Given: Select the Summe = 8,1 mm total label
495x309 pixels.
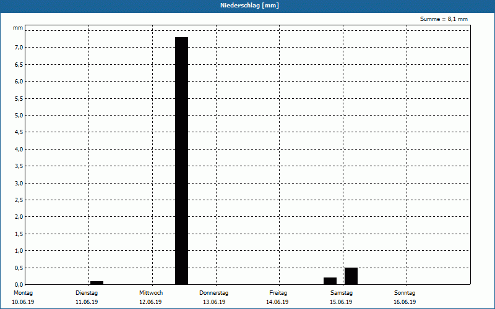Looking at the screenshot, I should (x=444, y=19).
